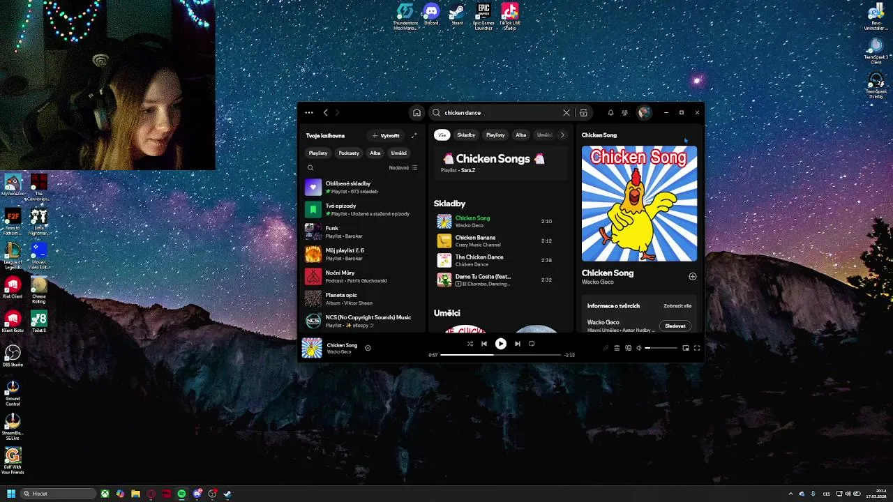Open the Vytvořit create menu
893x502 pixels.
click(x=387, y=136)
